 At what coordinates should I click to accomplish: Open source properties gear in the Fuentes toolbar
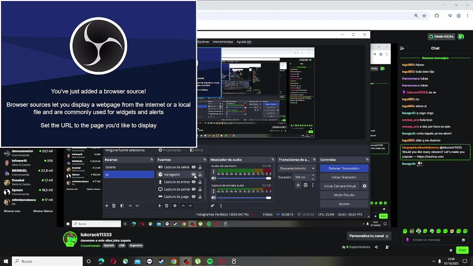pyautogui.click(x=175, y=206)
